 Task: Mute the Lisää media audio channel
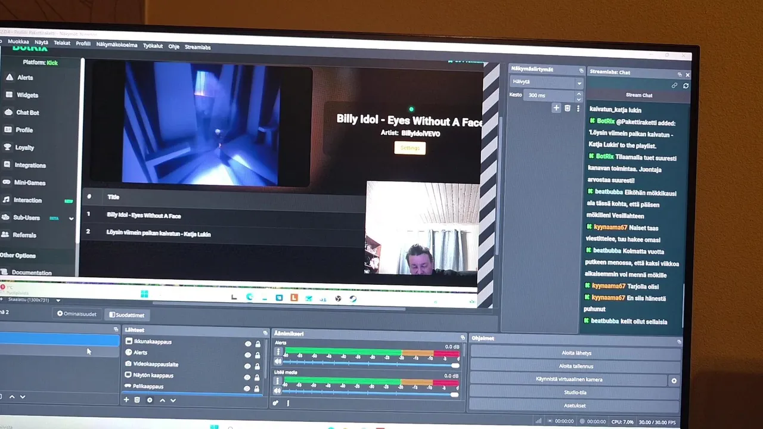[277, 391]
